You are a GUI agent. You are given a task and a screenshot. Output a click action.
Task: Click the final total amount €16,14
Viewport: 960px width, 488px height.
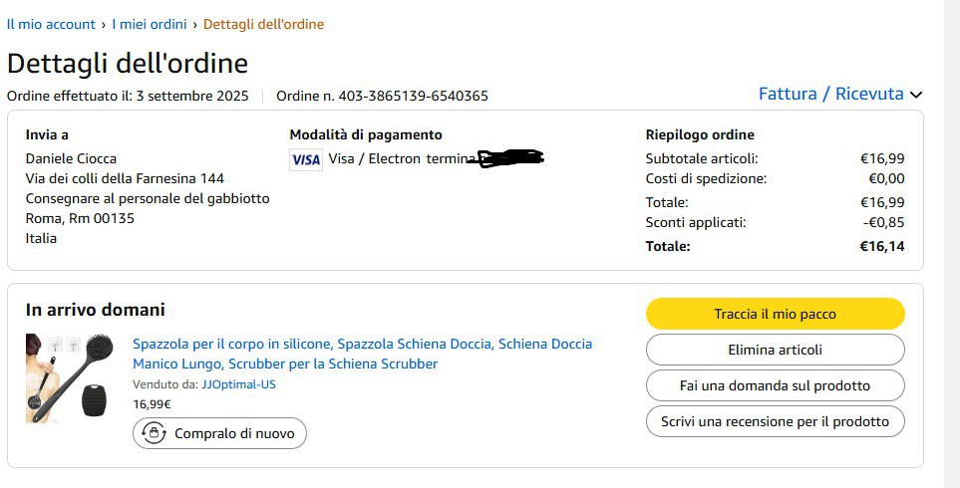pos(882,246)
